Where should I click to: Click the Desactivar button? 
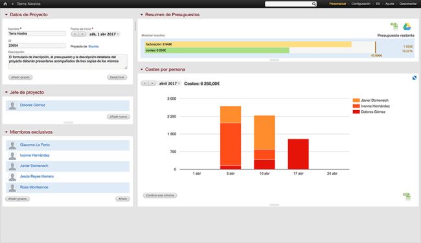[117, 77]
